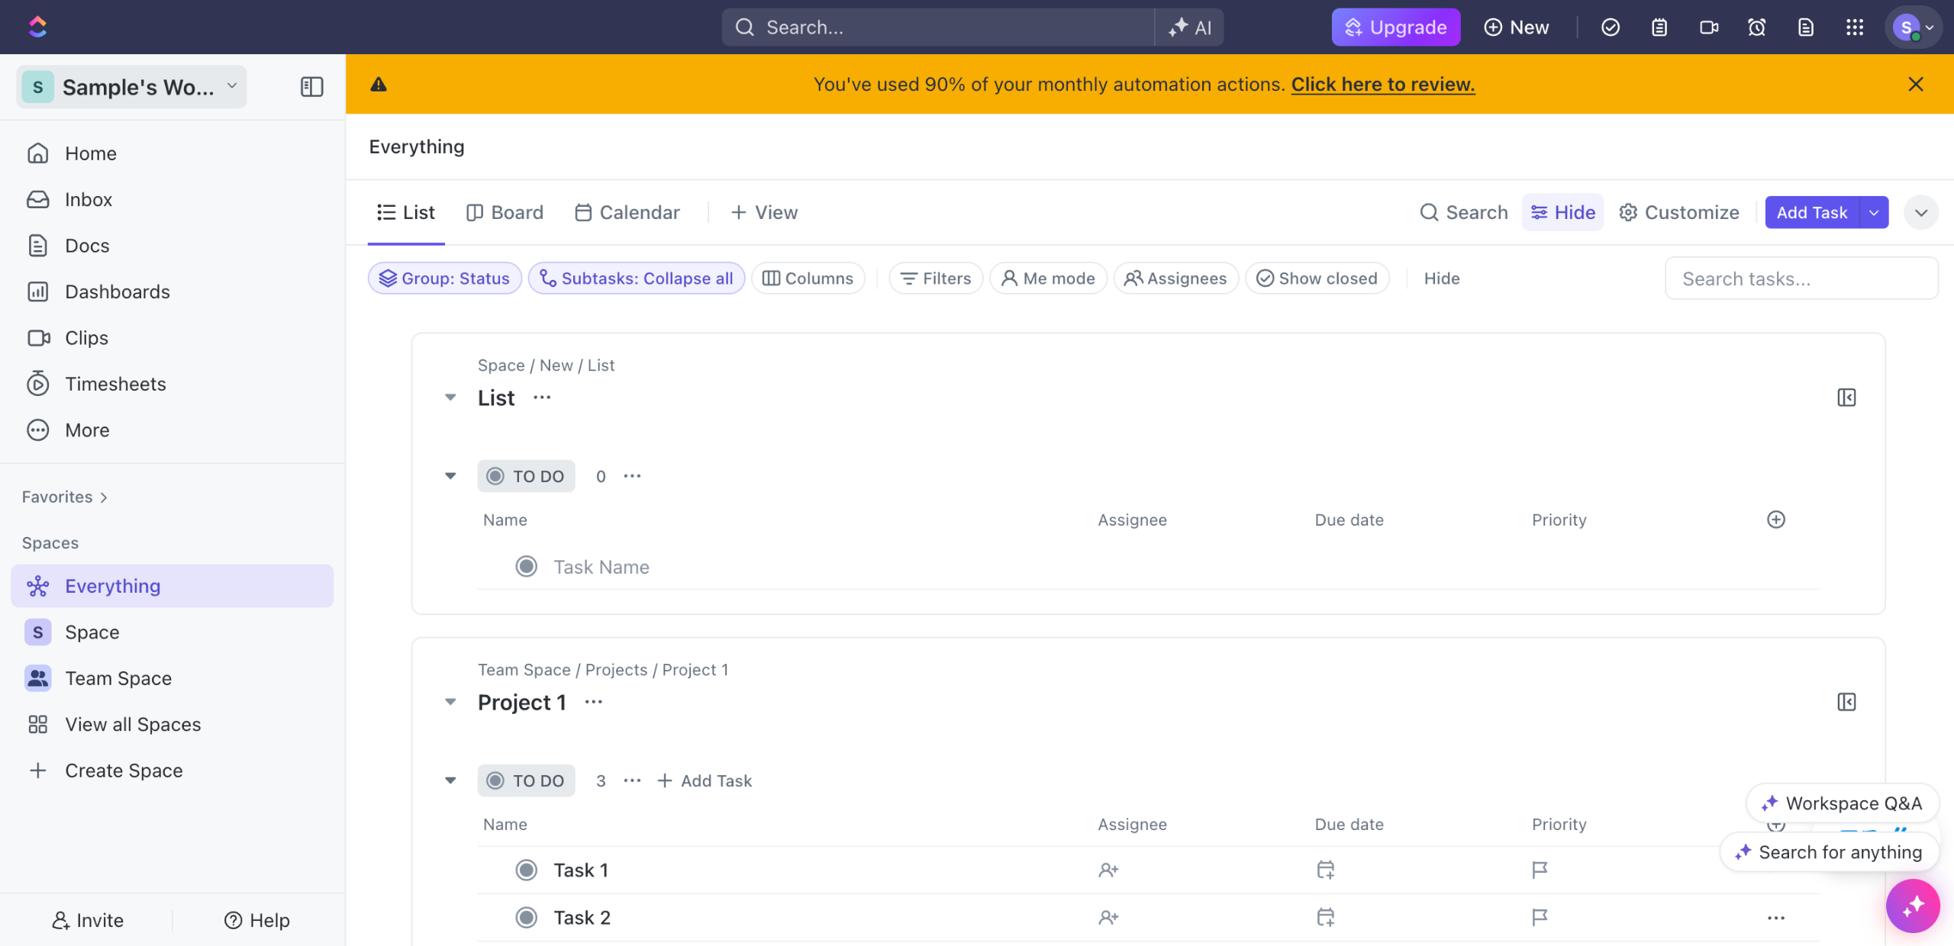Open Dashboards in the sidebar

[x=117, y=291]
